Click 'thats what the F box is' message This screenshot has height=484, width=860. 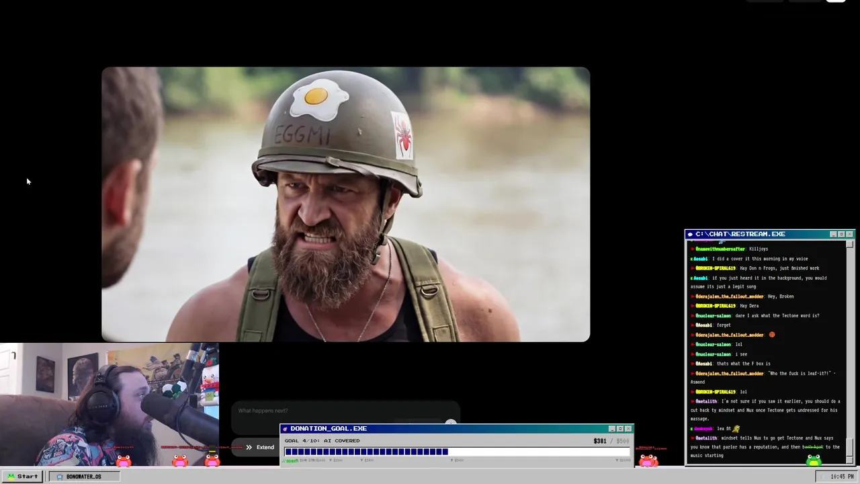(743, 364)
